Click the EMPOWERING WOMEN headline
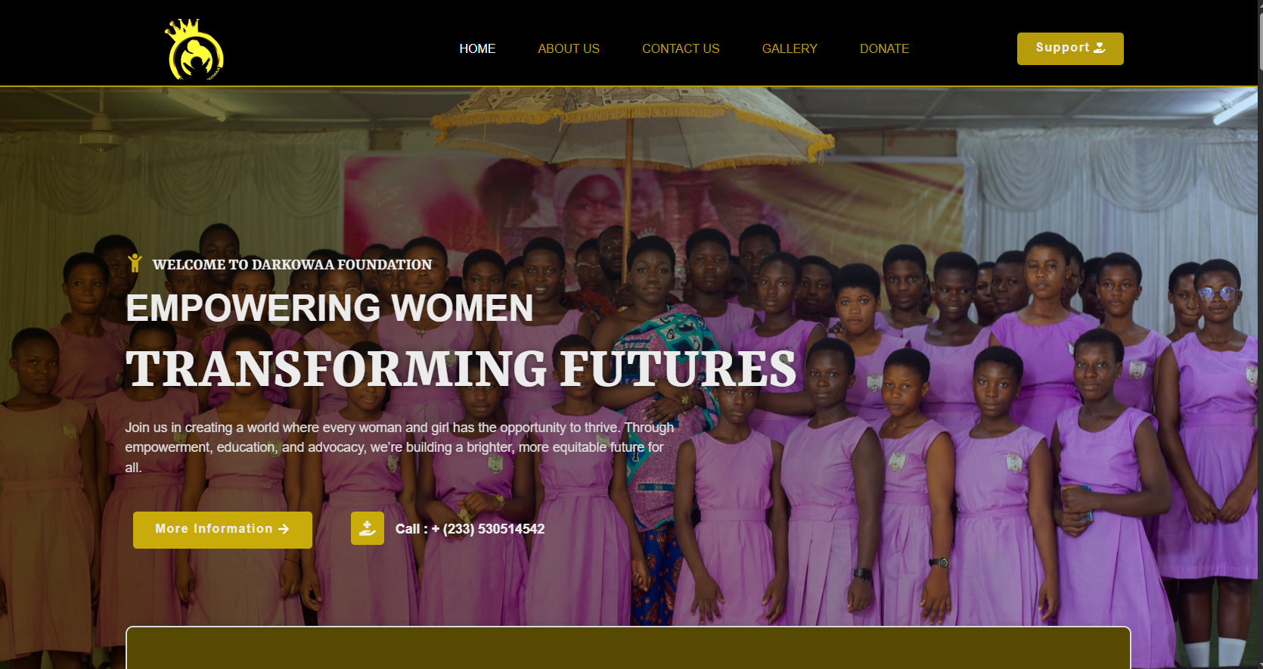The image size is (1263, 669). pos(330,308)
